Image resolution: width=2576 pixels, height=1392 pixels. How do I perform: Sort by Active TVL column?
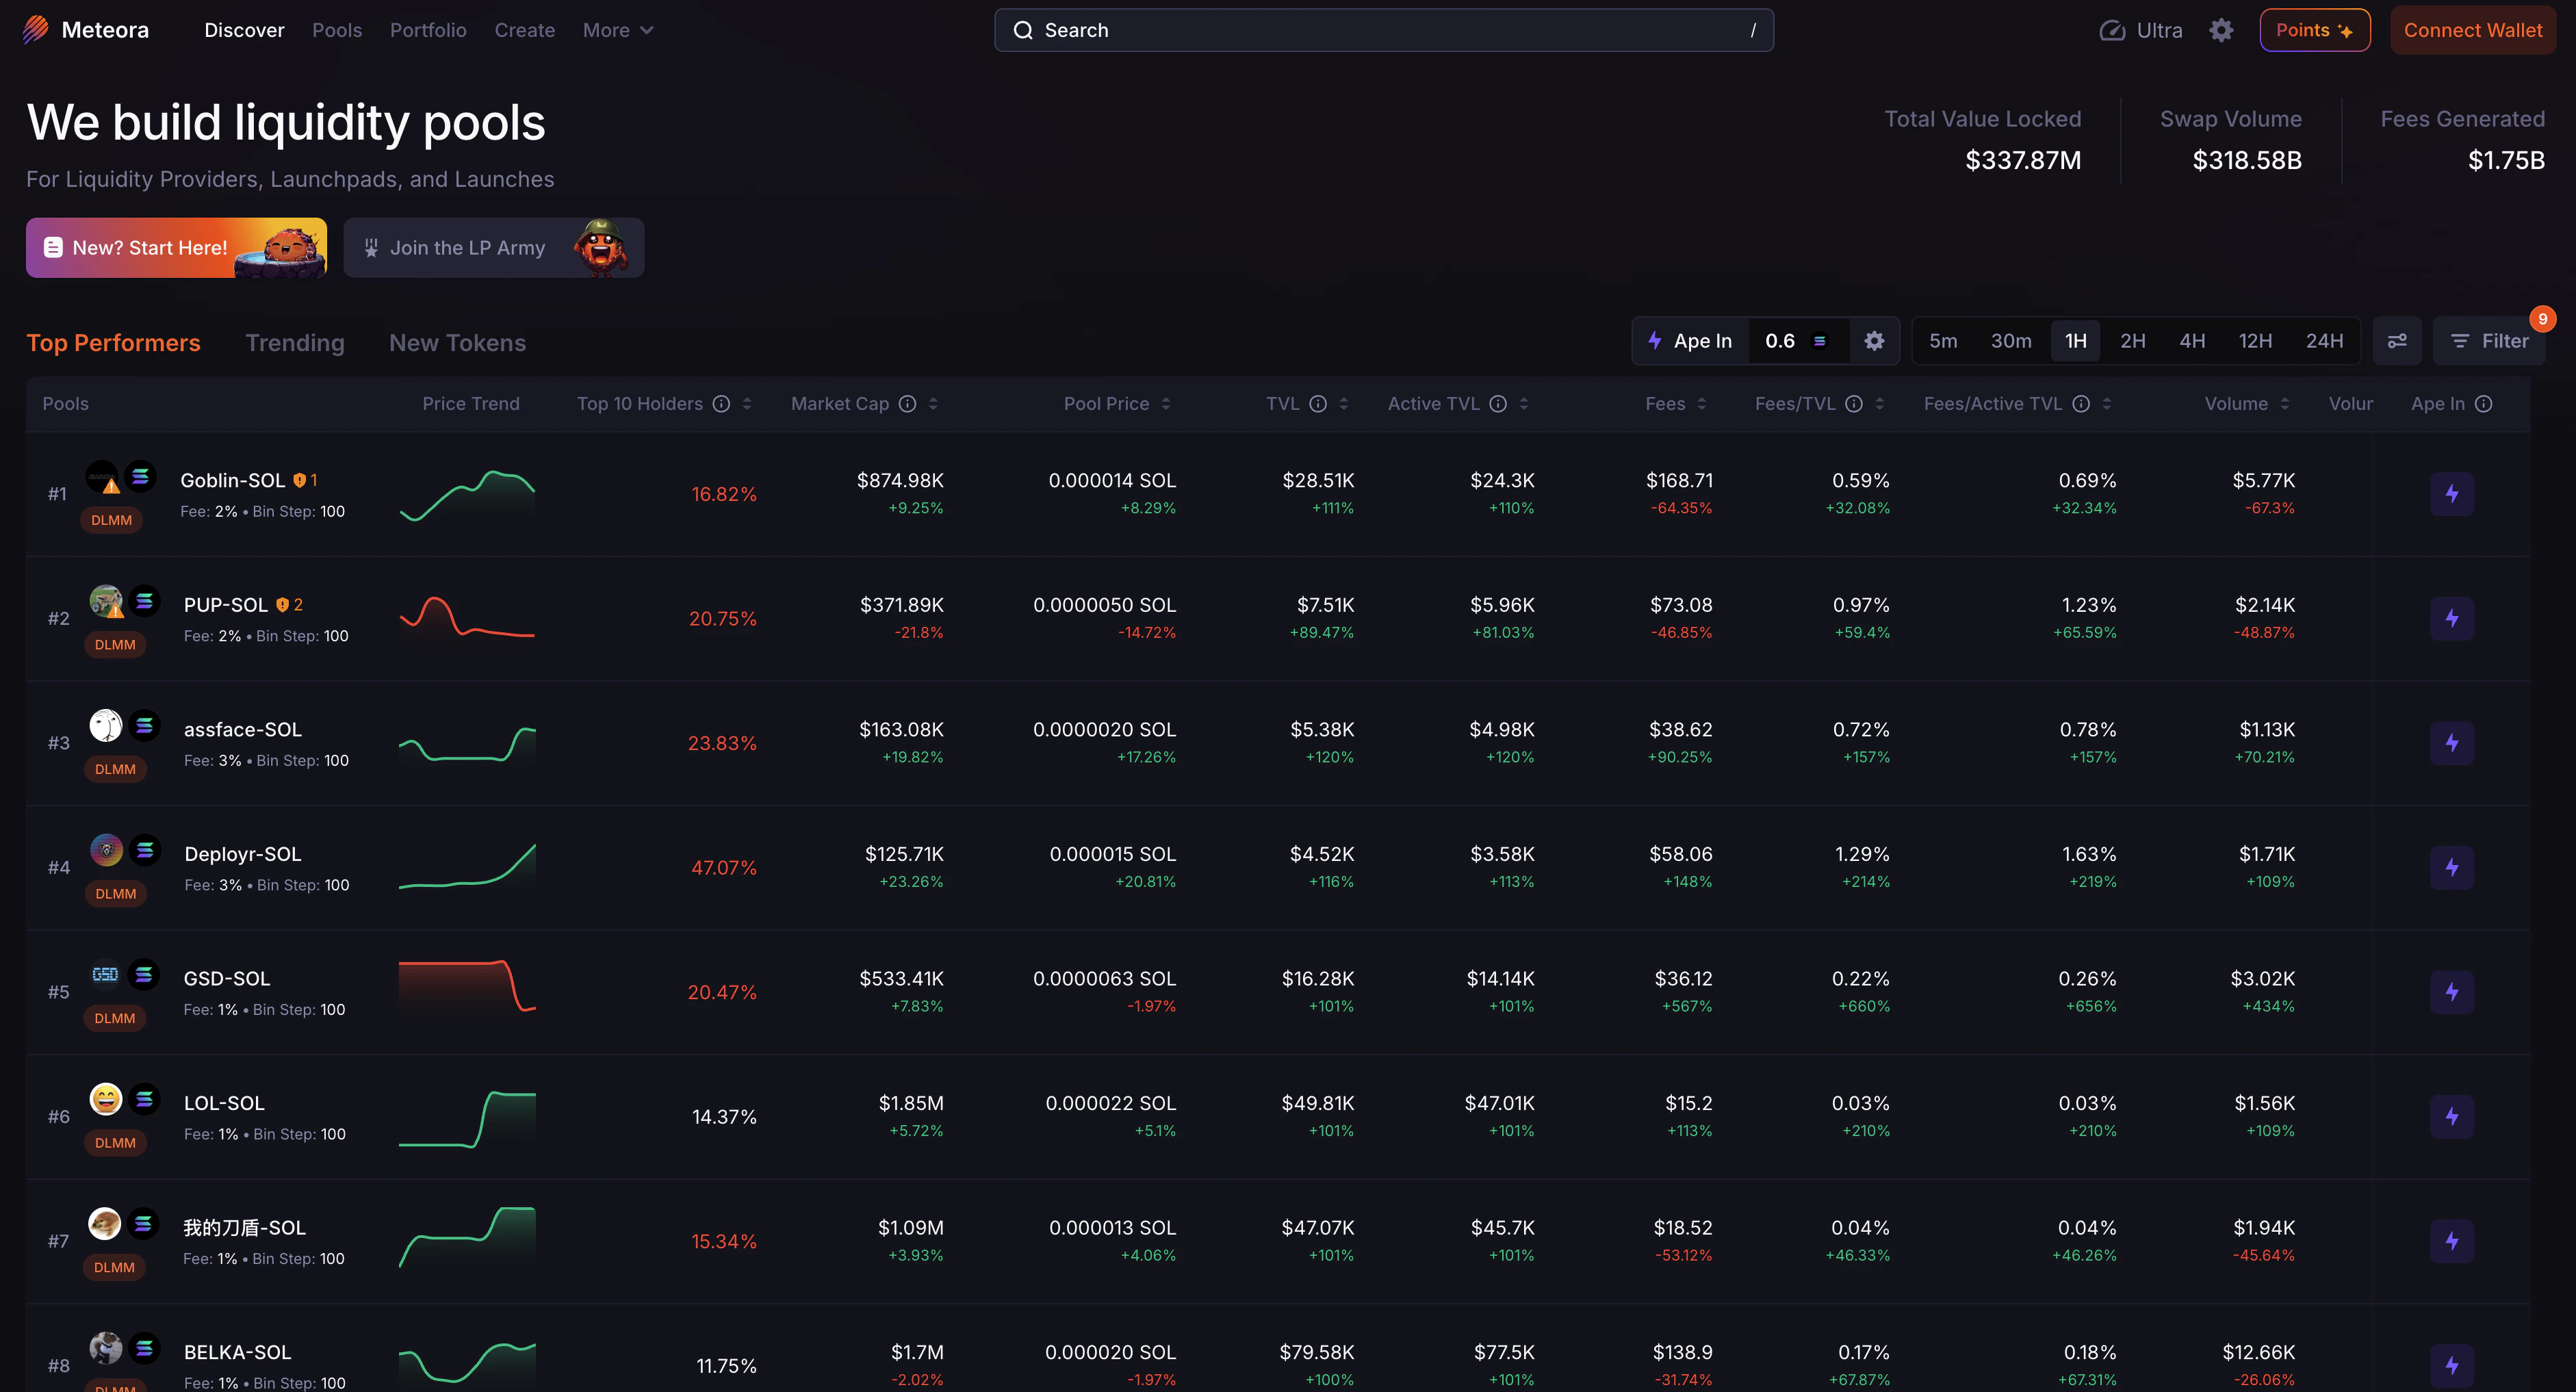(1524, 404)
